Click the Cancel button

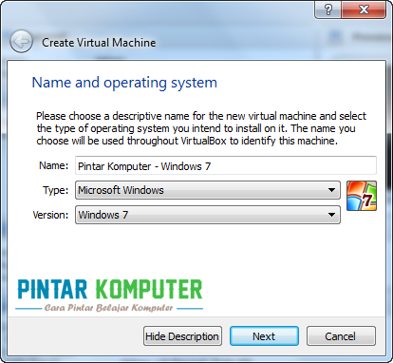(x=341, y=336)
